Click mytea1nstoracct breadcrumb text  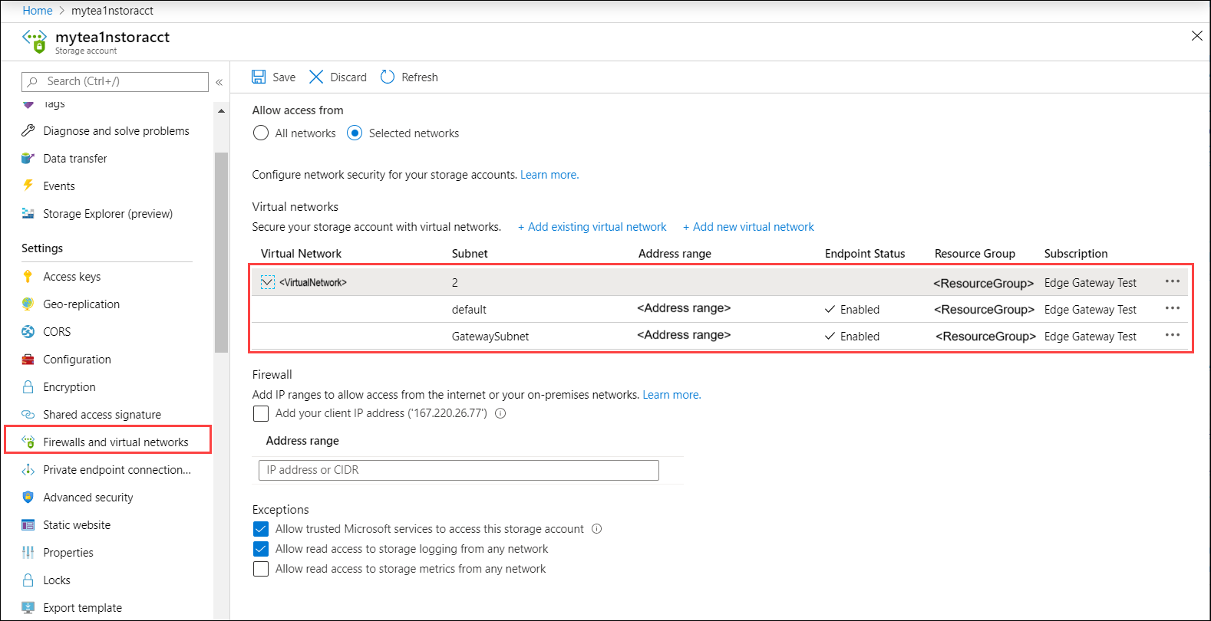112,11
